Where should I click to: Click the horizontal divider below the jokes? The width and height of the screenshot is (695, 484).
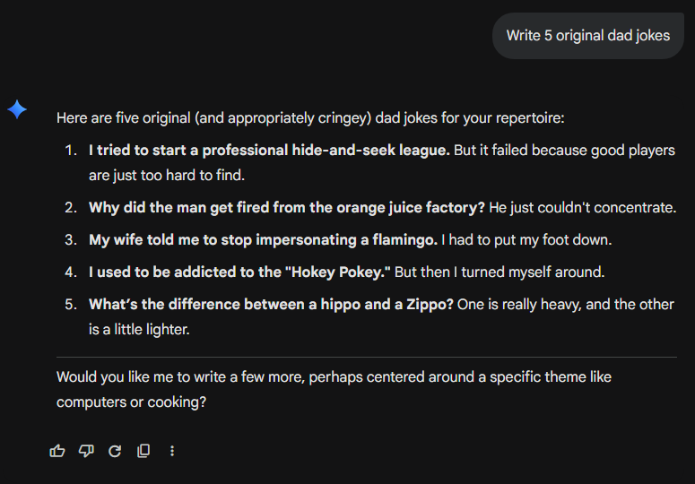coord(366,357)
